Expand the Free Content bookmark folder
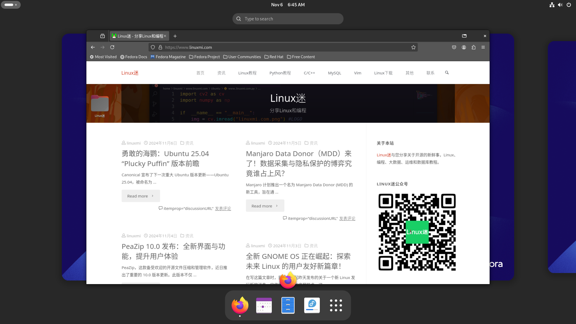Screen dimensions: 576x324 [x=301, y=57]
